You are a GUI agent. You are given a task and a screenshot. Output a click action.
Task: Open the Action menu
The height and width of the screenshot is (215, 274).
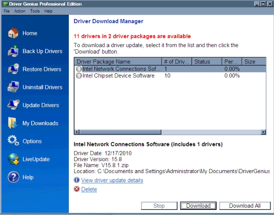pyautogui.click(x=20, y=11)
